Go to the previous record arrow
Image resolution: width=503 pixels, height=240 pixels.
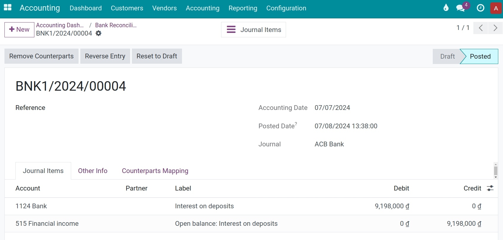click(x=481, y=28)
